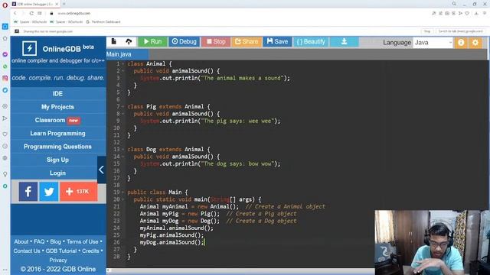
Task: Fold the main method at line 20
Action: (122, 199)
